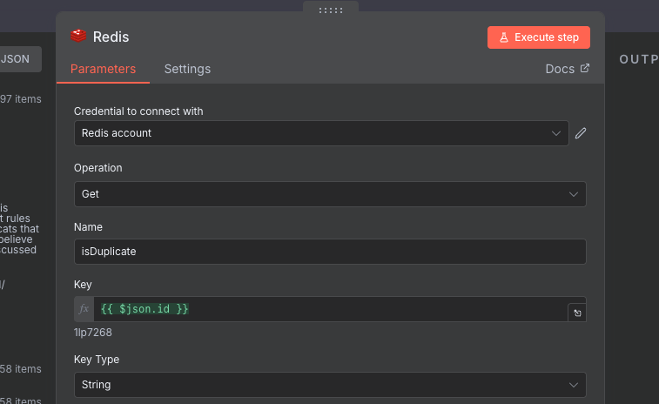Screen dimensions: 659x404
Task: Click the 97 items label in the input panel
Action: [x=21, y=99]
